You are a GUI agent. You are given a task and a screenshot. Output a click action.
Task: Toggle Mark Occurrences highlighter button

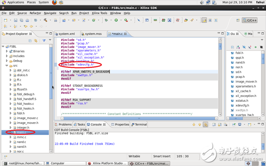pos(204,20)
